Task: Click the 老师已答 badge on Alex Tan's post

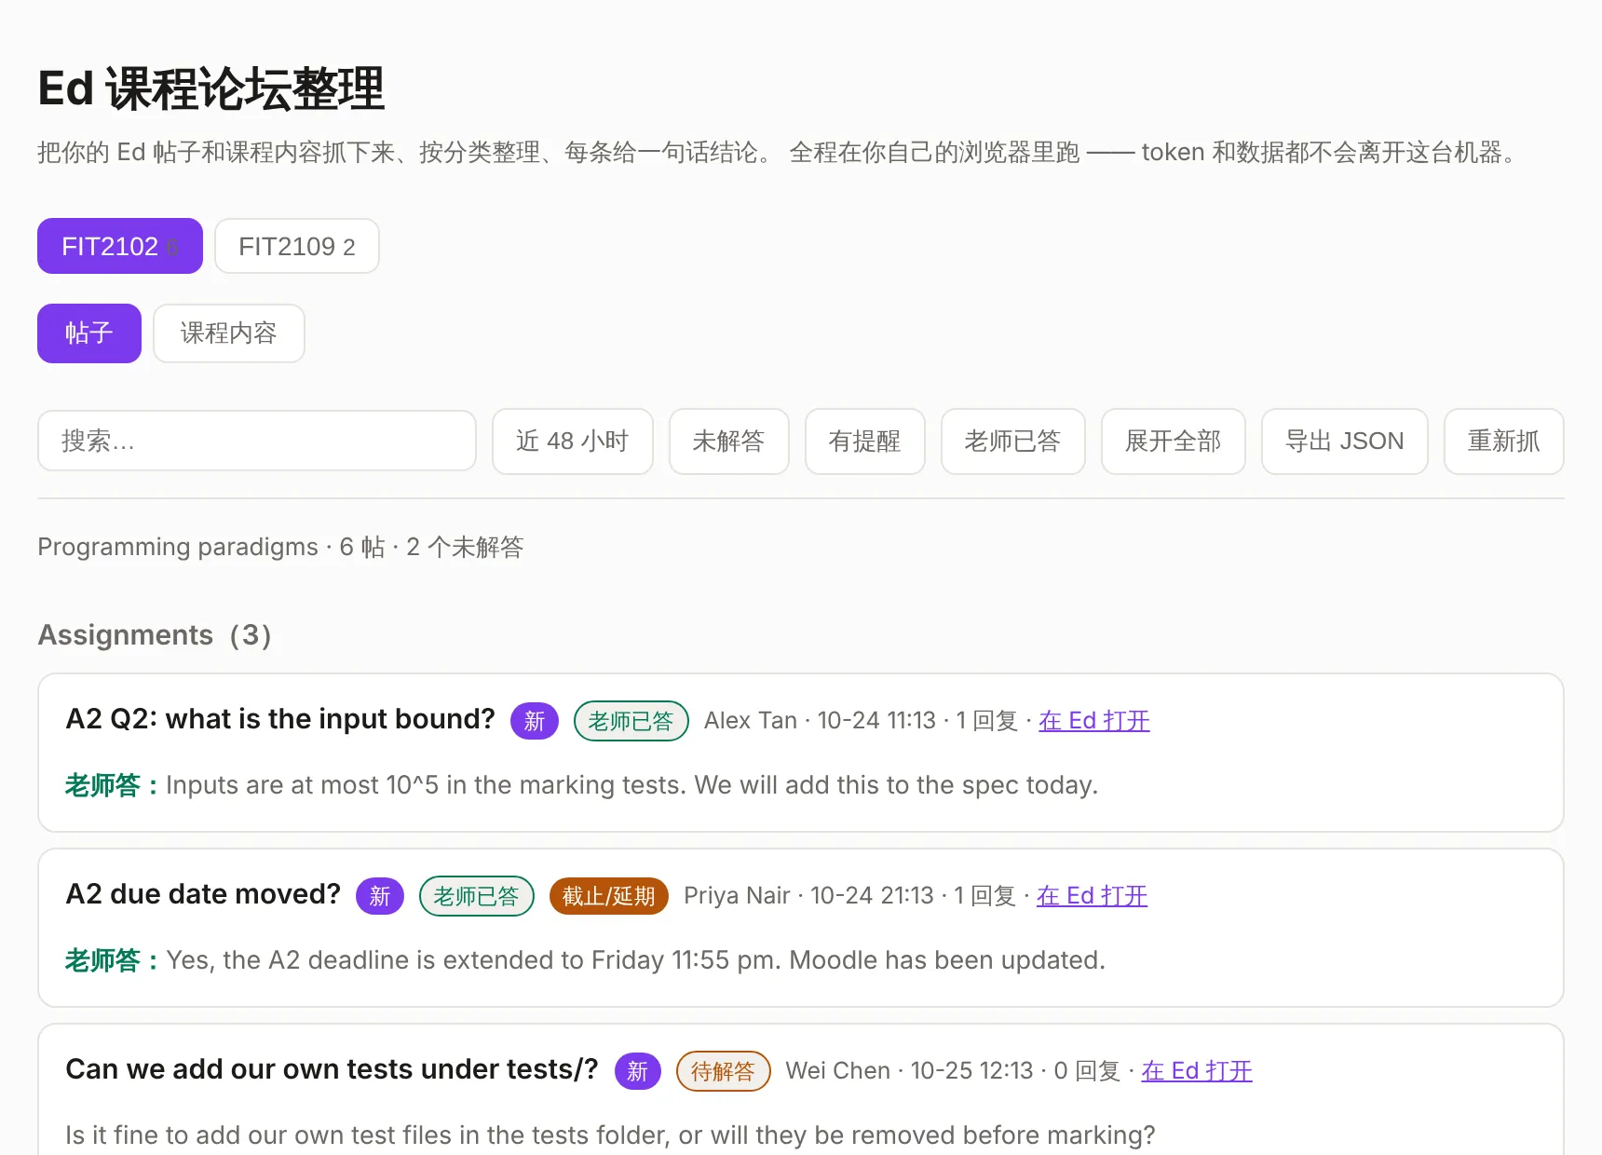Action: (631, 721)
